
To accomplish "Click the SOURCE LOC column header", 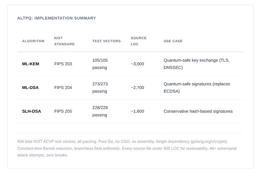I will tap(139, 41).
